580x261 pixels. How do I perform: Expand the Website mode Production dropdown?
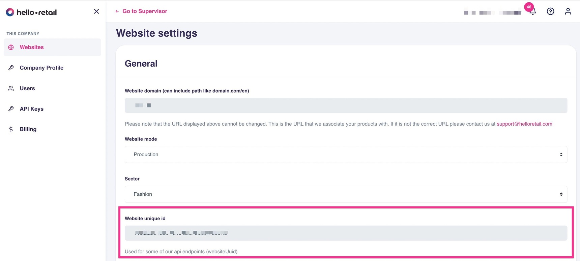[346, 155]
